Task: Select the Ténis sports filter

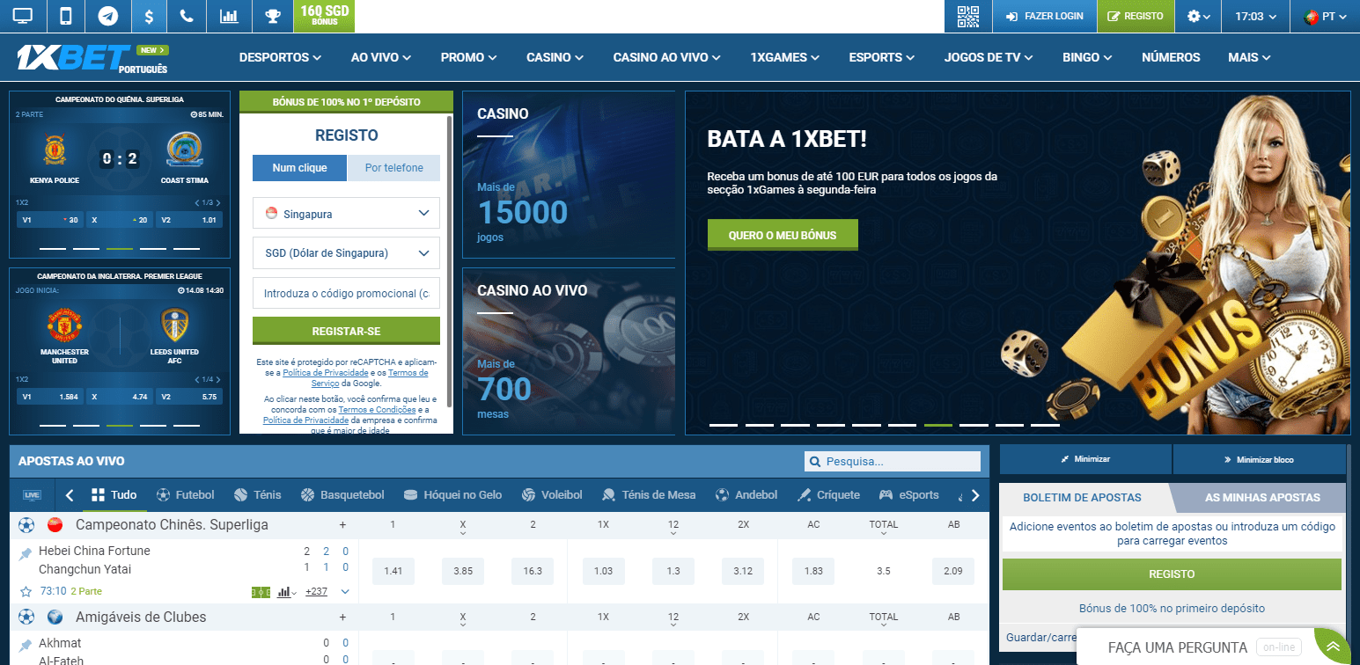Action: tap(258, 495)
